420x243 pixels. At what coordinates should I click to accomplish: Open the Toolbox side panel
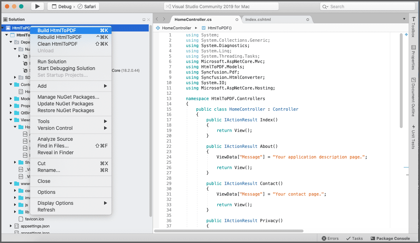point(414,27)
